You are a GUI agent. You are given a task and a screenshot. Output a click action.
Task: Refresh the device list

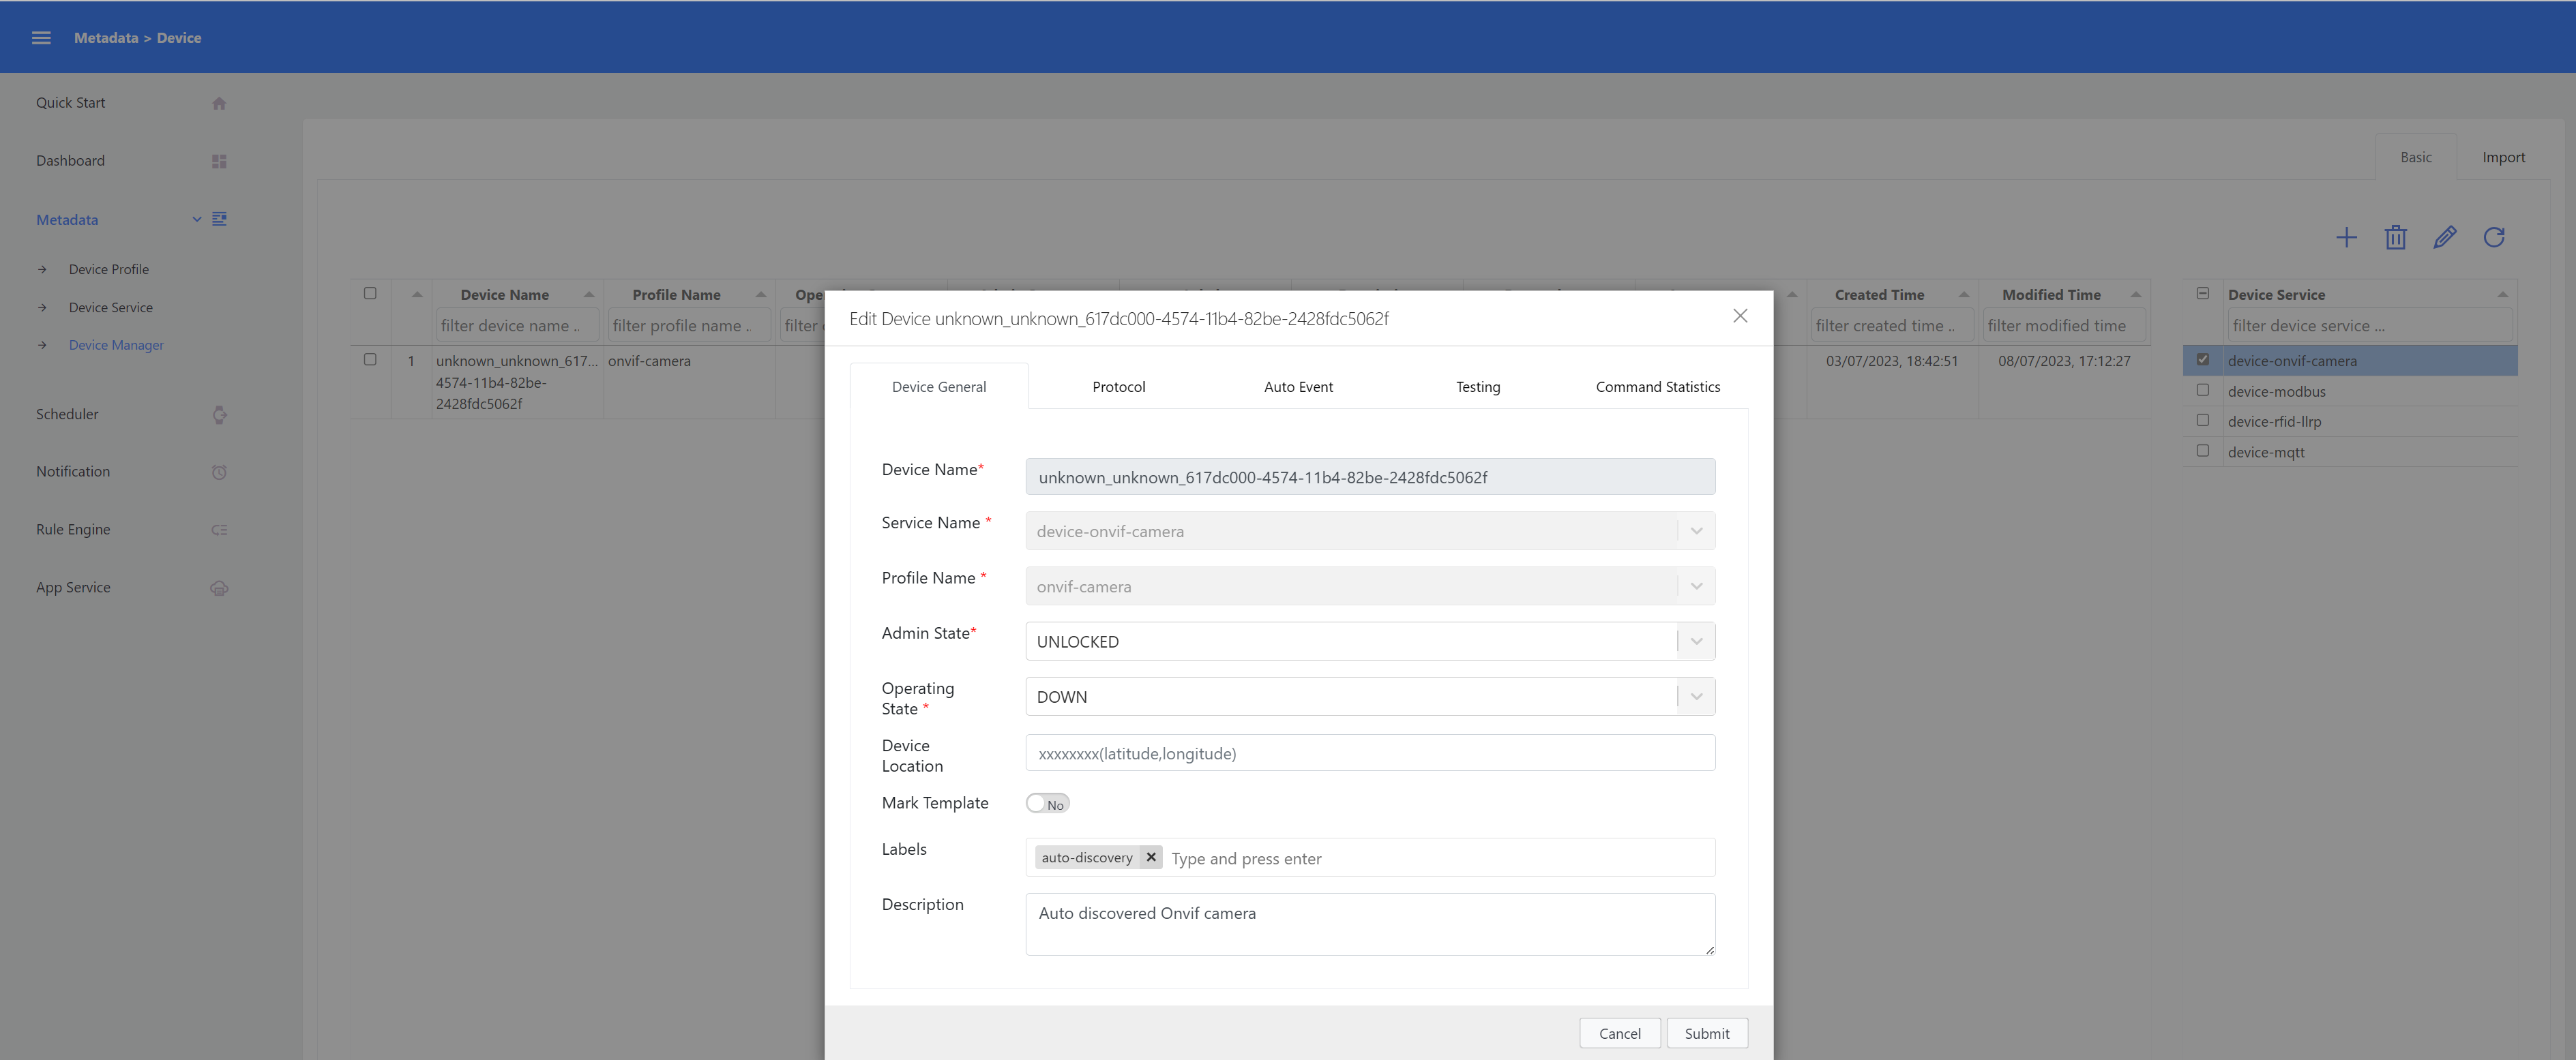2494,237
